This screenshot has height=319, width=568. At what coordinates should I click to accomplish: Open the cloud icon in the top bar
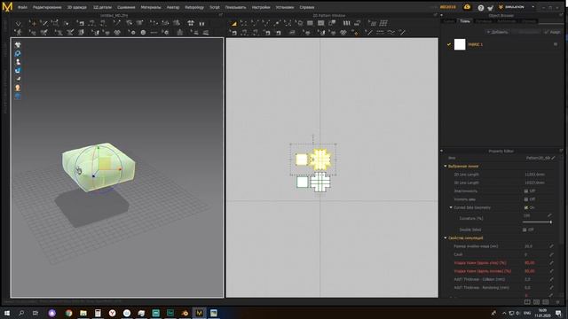click(x=468, y=7)
